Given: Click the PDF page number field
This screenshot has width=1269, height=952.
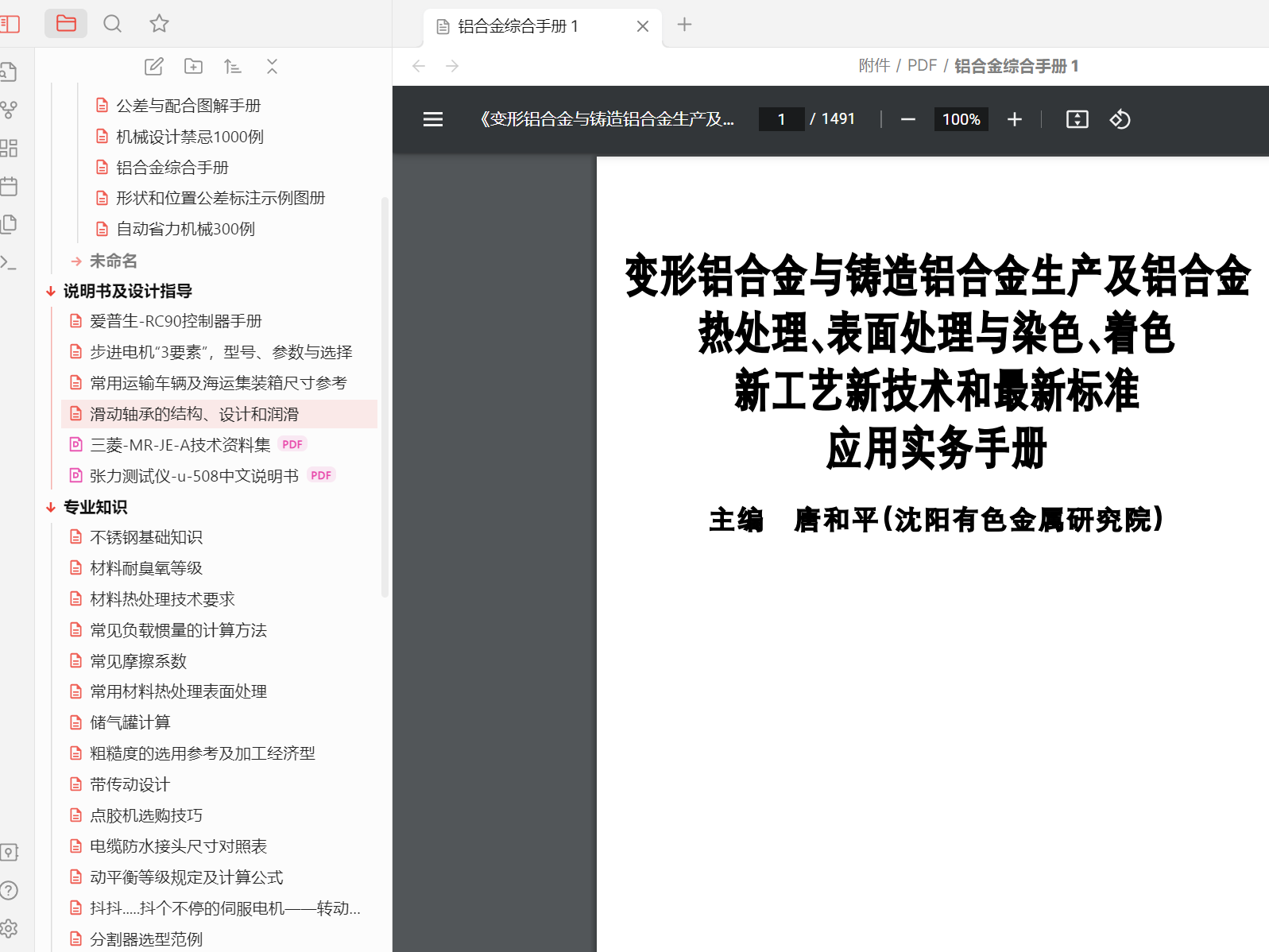Looking at the screenshot, I should point(781,119).
